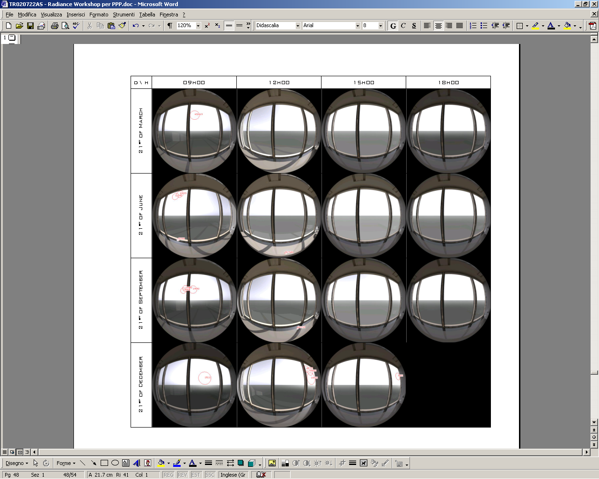Click the Insert Picture icon
Viewport: 599px width, 479px height.
tap(272, 463)
